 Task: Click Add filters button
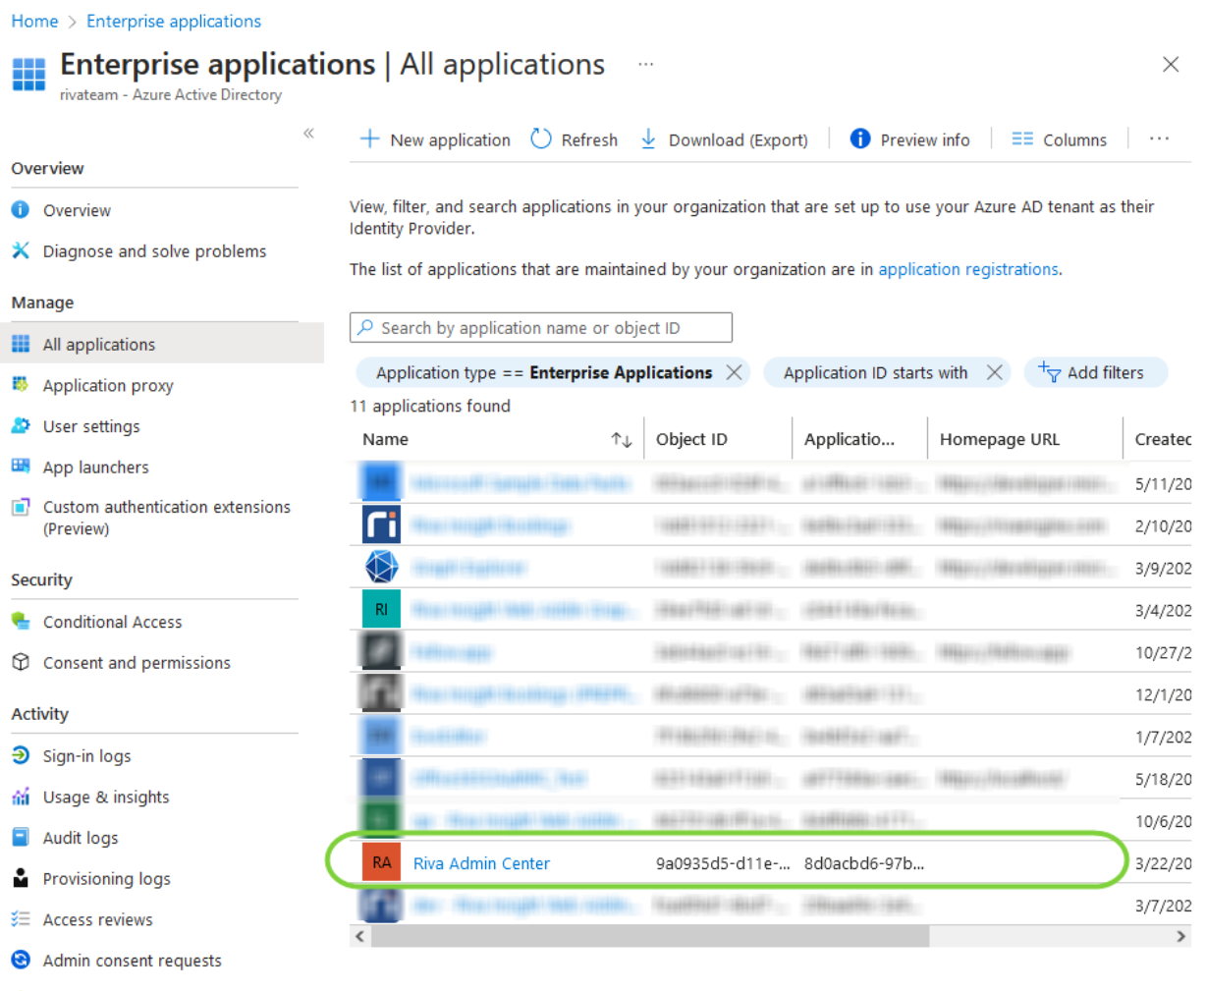(x=1095, y=372)
